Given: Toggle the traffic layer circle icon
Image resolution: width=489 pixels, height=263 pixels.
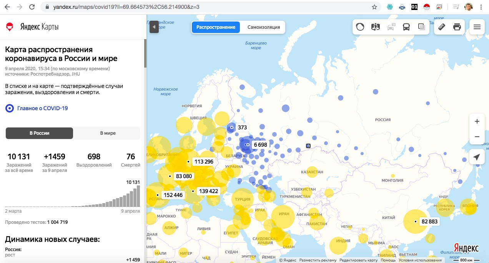Looking at the screenshot, I should [360, 27].
